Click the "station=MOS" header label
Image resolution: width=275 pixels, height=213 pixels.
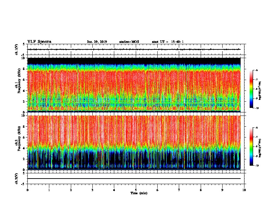tap(129, 42)
